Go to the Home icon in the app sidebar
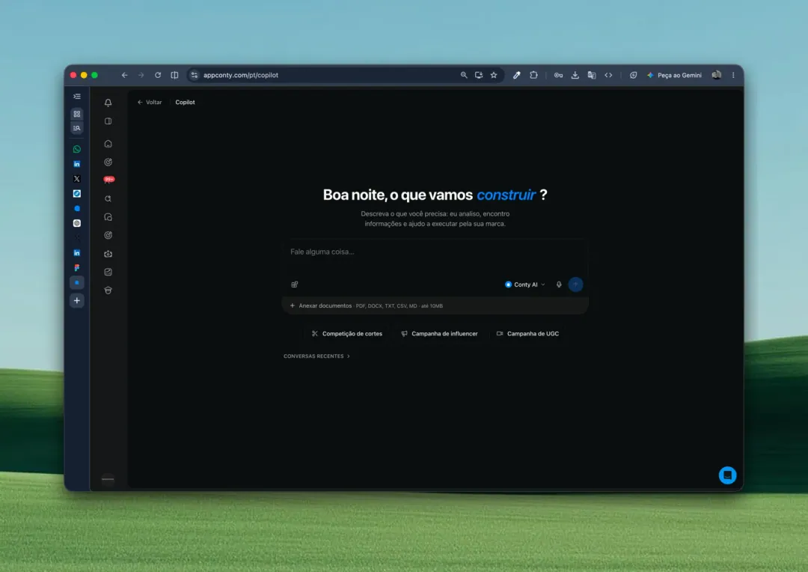This screenshot has width=808, height=572. point(108,144)
